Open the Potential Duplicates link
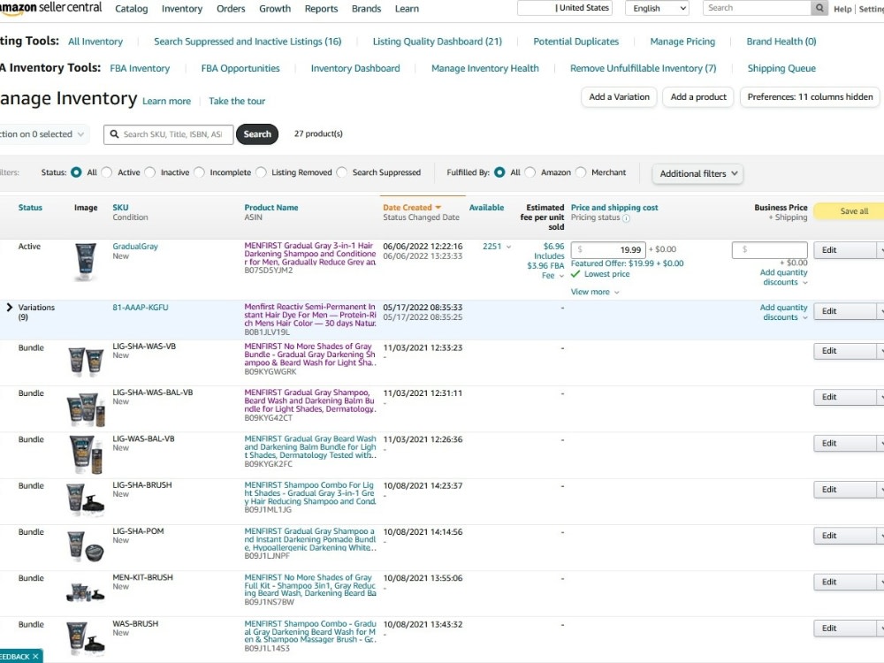884x663 pixels. pyautogui.click(x=575, y=42)
